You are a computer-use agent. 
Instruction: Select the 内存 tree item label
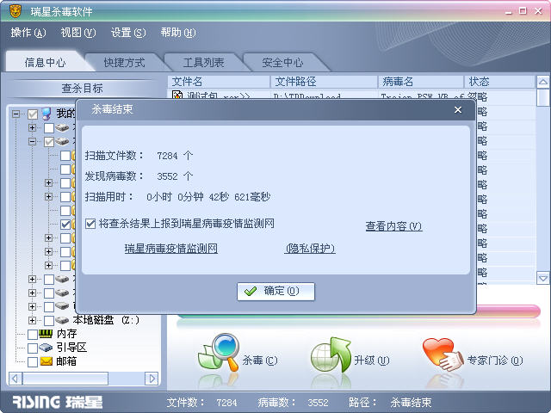(x=66, y=334)
